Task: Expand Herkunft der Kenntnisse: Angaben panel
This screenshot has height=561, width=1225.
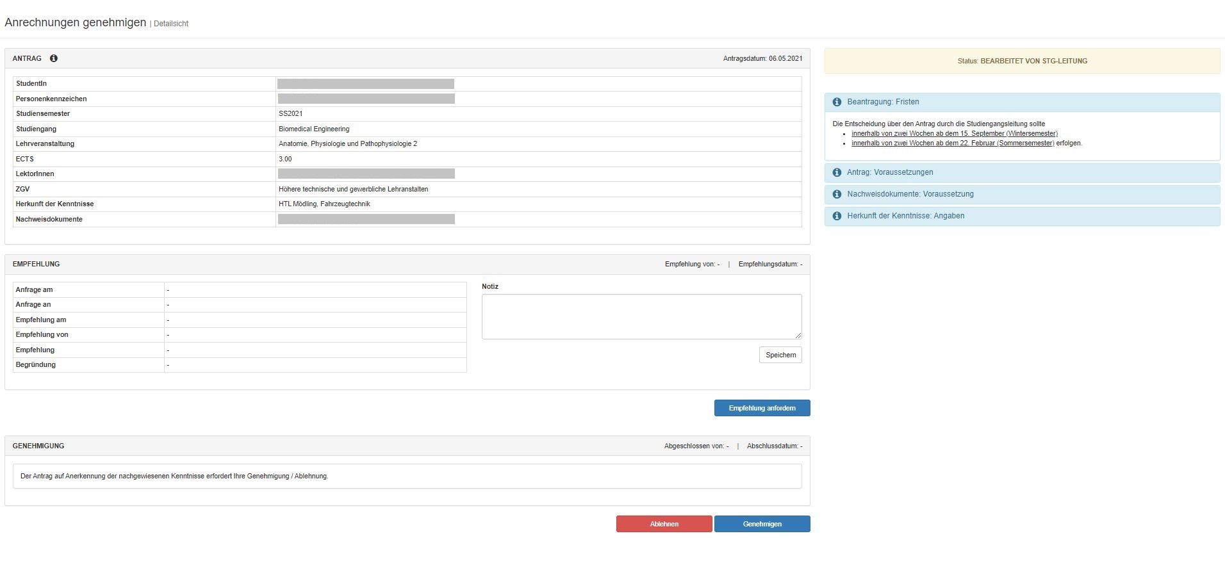Action: click(905, 216)
